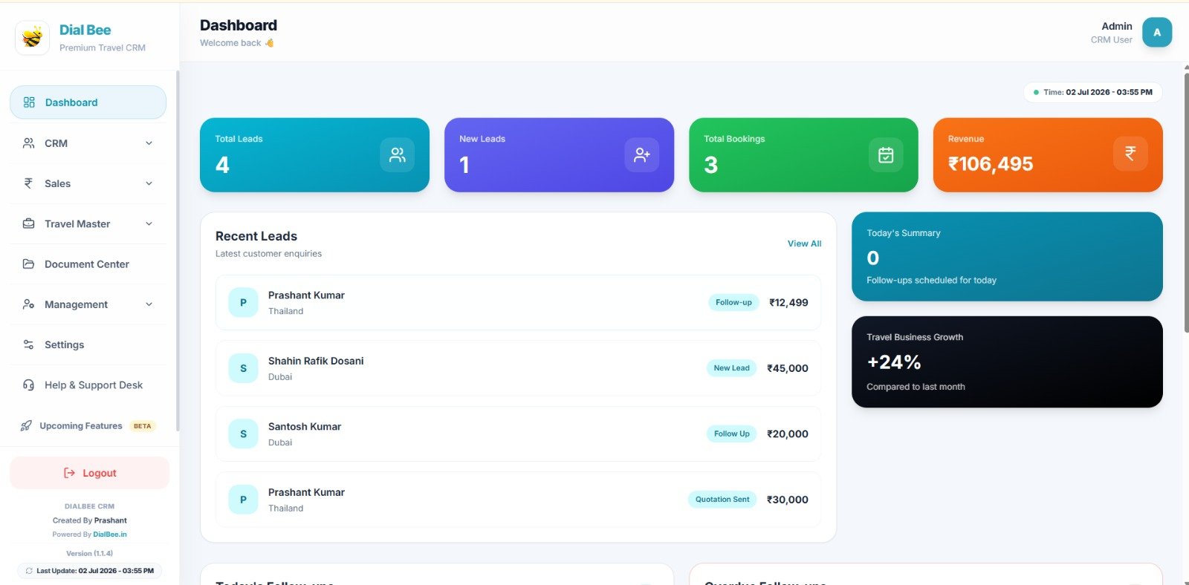1189x585 pixels.
Task: Select the Travel Master menu label
Action: click(77, 223)
